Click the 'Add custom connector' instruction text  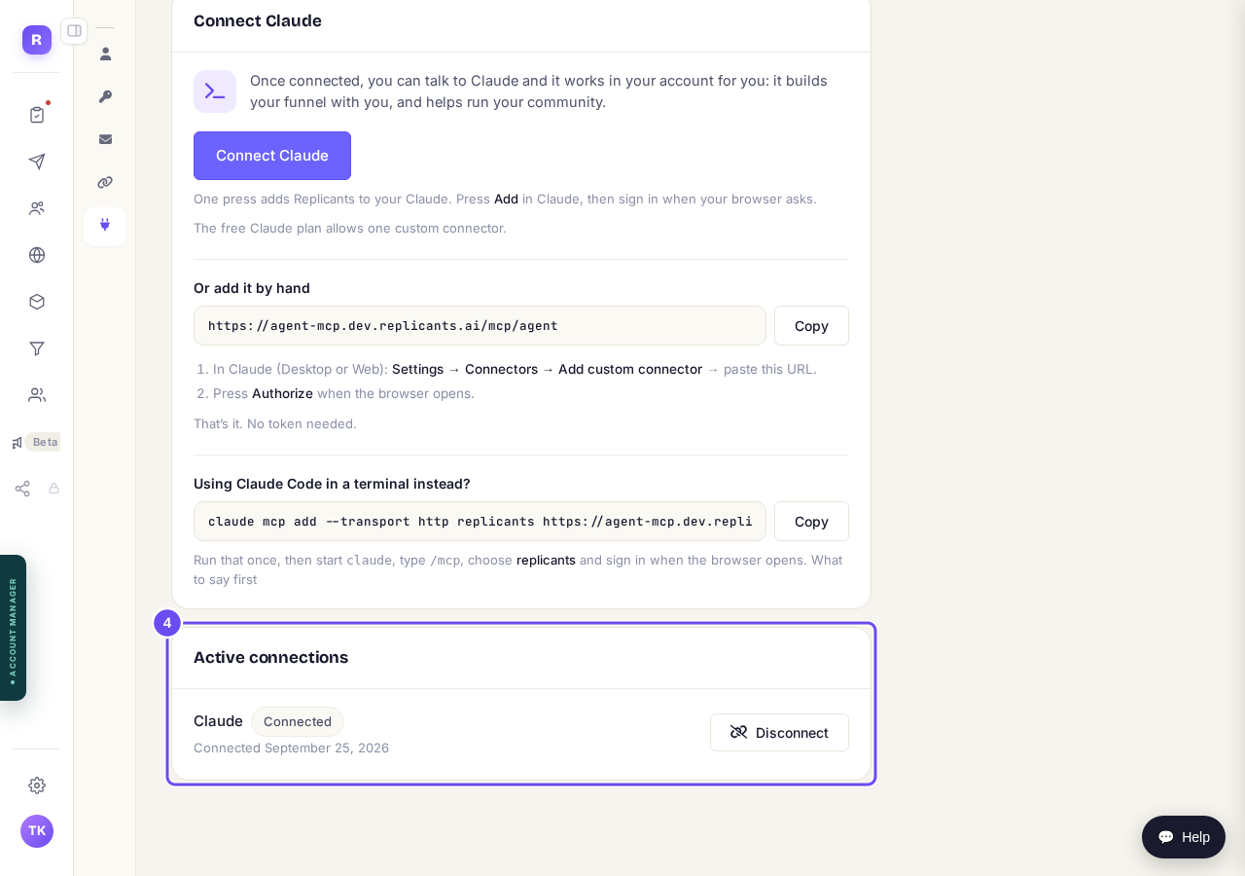(630, 369)
